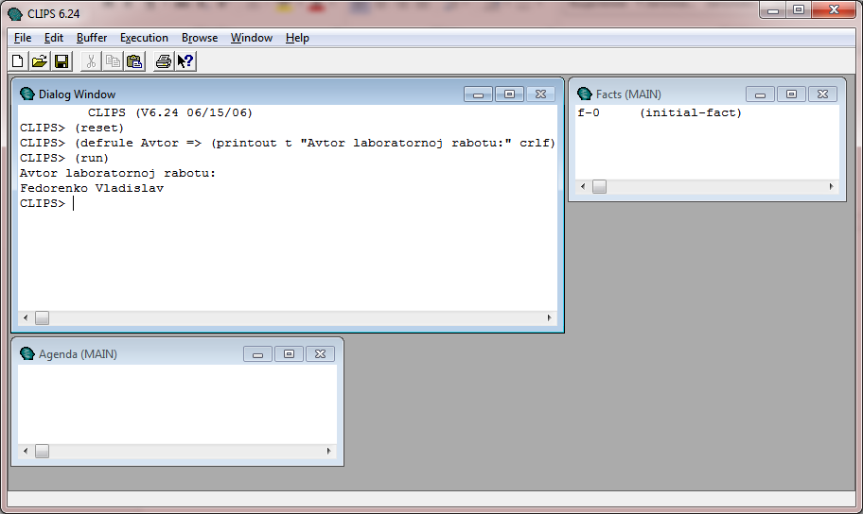
Task: Maximize the Agenda (MAIN) window
Action: [x=289, y=354]
